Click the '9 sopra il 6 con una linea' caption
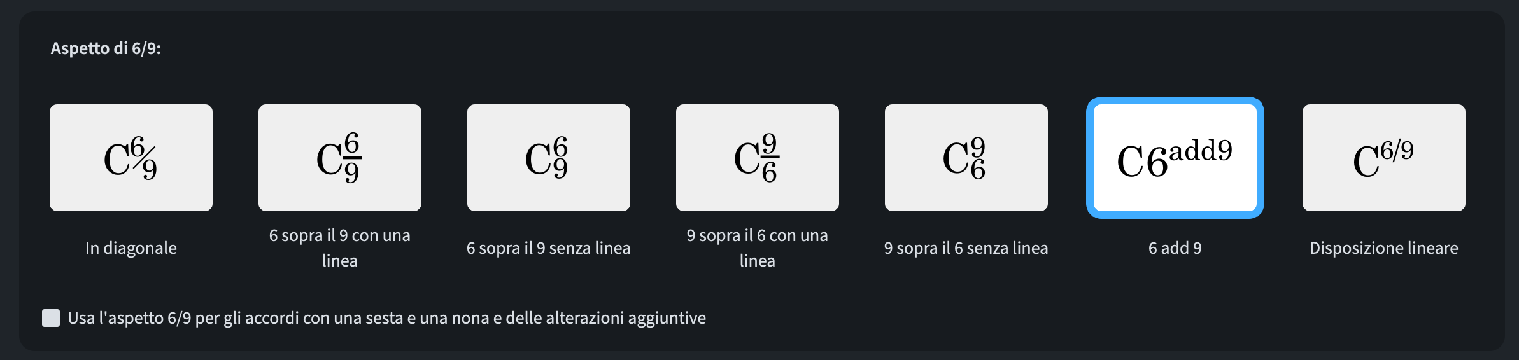1519x360 pixels. (x=758, y=248)
